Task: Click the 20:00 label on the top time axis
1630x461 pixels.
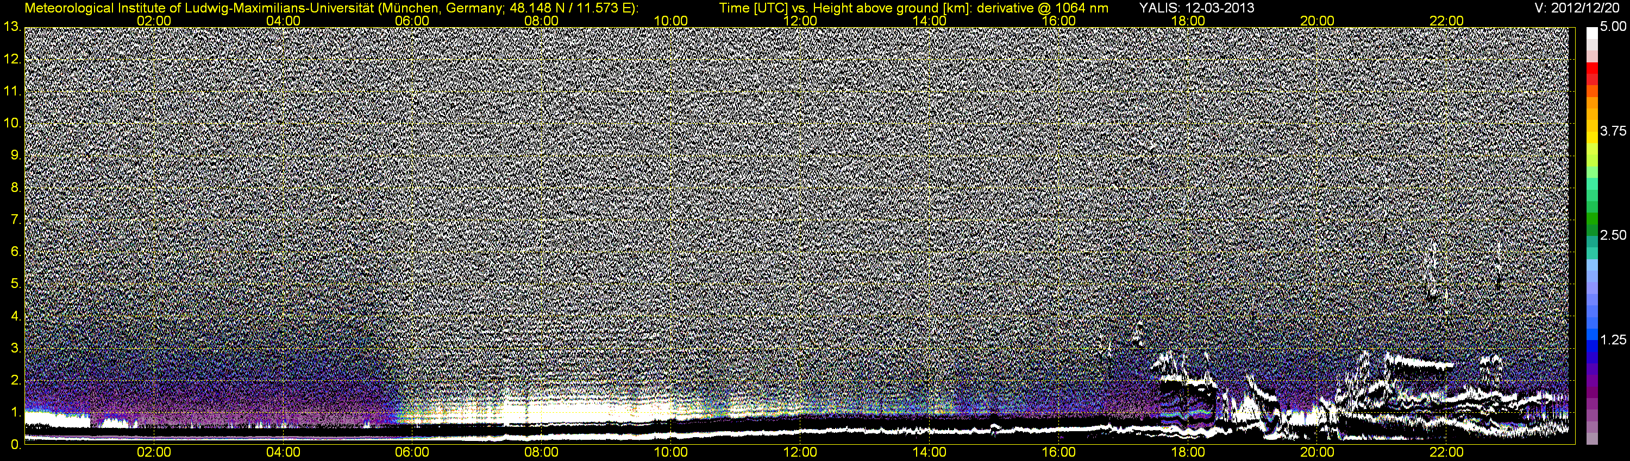Action: point(1318,21)
